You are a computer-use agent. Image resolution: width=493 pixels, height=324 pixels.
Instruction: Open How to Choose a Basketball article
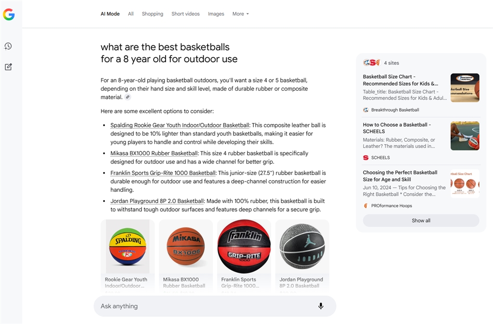pos(397,128)
